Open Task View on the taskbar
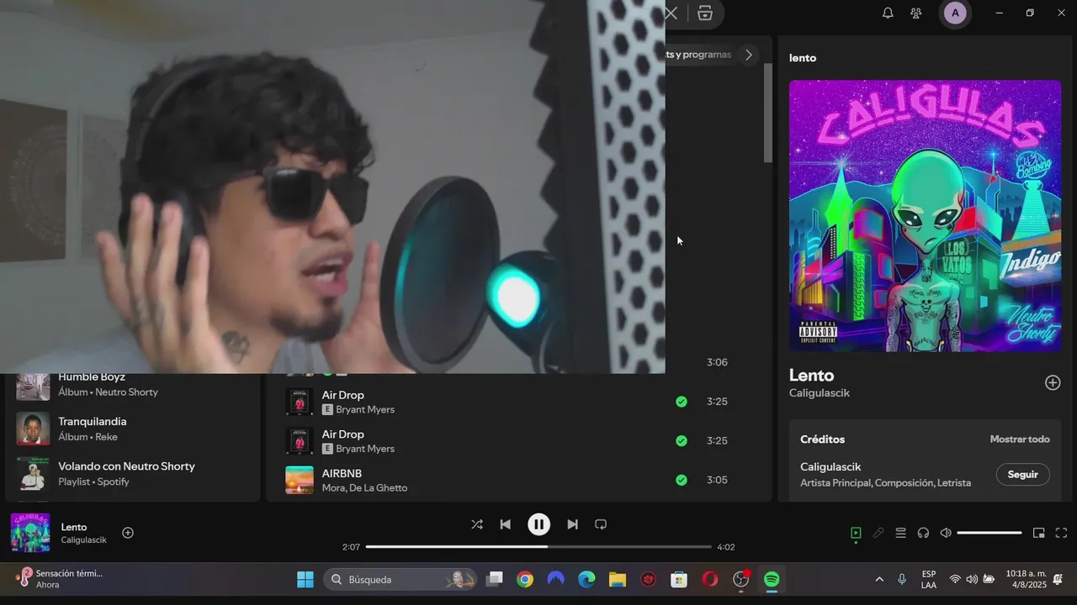 [495, 579]
